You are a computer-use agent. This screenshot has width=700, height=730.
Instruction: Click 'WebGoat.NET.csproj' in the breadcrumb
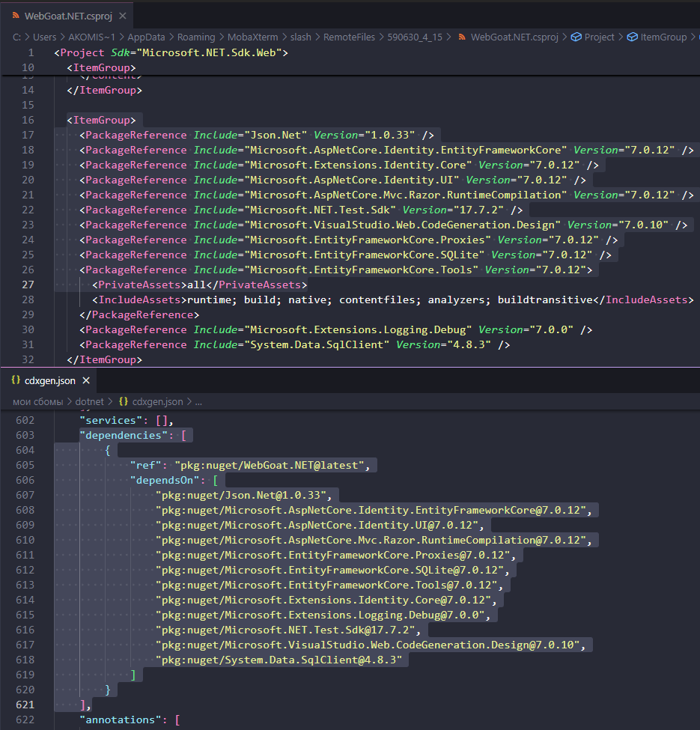pos(514,37)
